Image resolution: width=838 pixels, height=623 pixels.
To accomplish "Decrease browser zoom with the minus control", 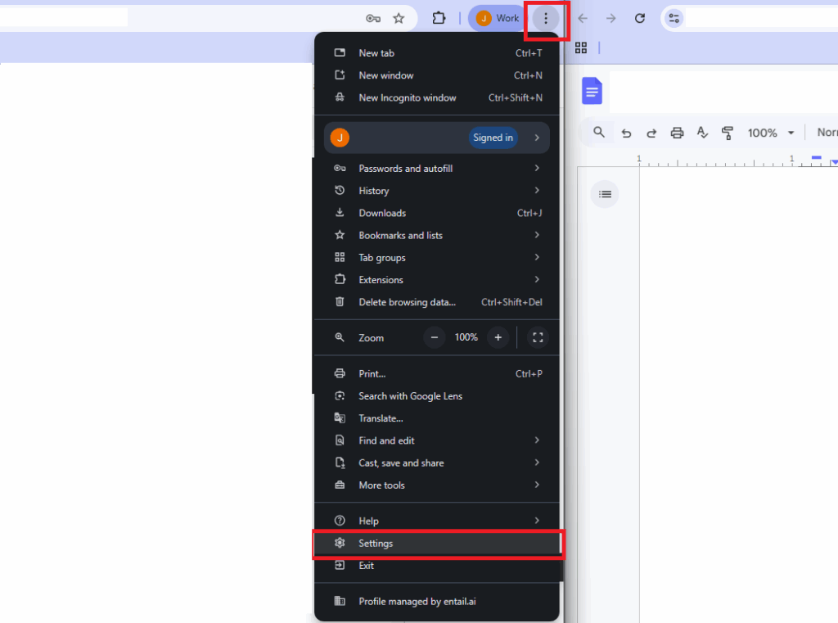I will 434,336.
